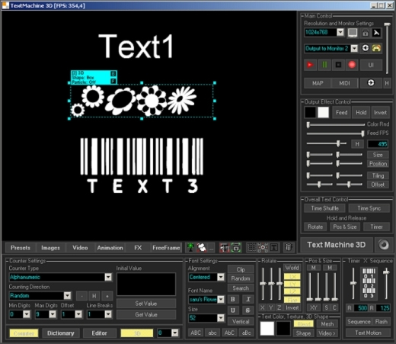Click the monitor icon next to resolution dropdown
This screenshot has height=344, width=396.
pos(353,33)
